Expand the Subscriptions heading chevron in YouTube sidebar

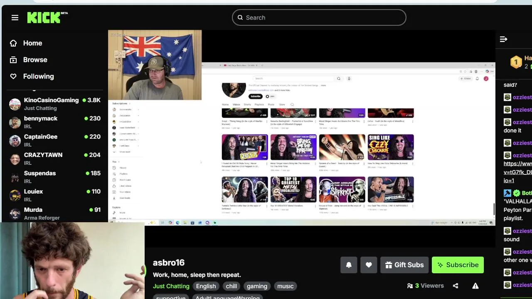pyautogui.click(x=129, y=103)
